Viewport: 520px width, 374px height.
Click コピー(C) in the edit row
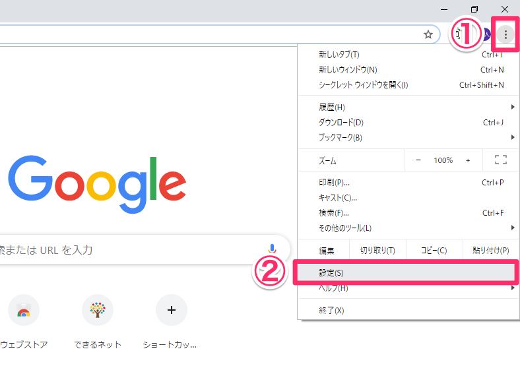pyautogui.click(x=434, y=251)
